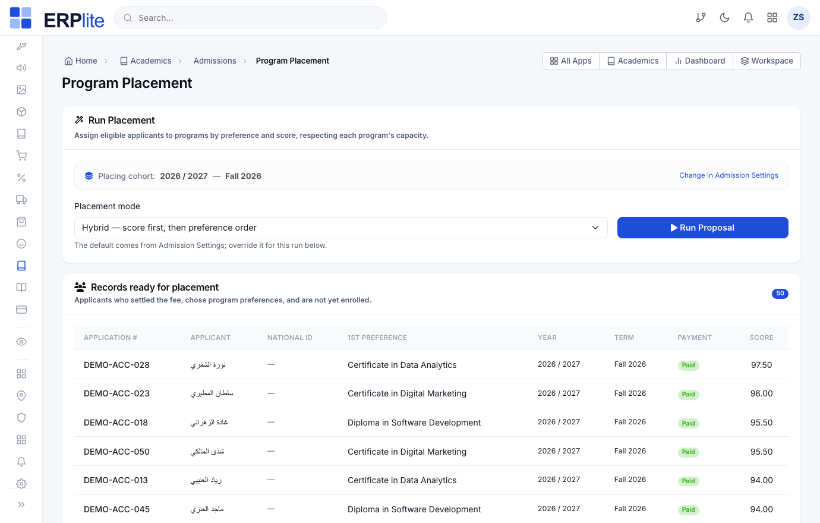Click Certificate in Digital Marketing for DEMO-ACC-050
Viewport: 820px width, 523px height.
click(x=407, y=452)
